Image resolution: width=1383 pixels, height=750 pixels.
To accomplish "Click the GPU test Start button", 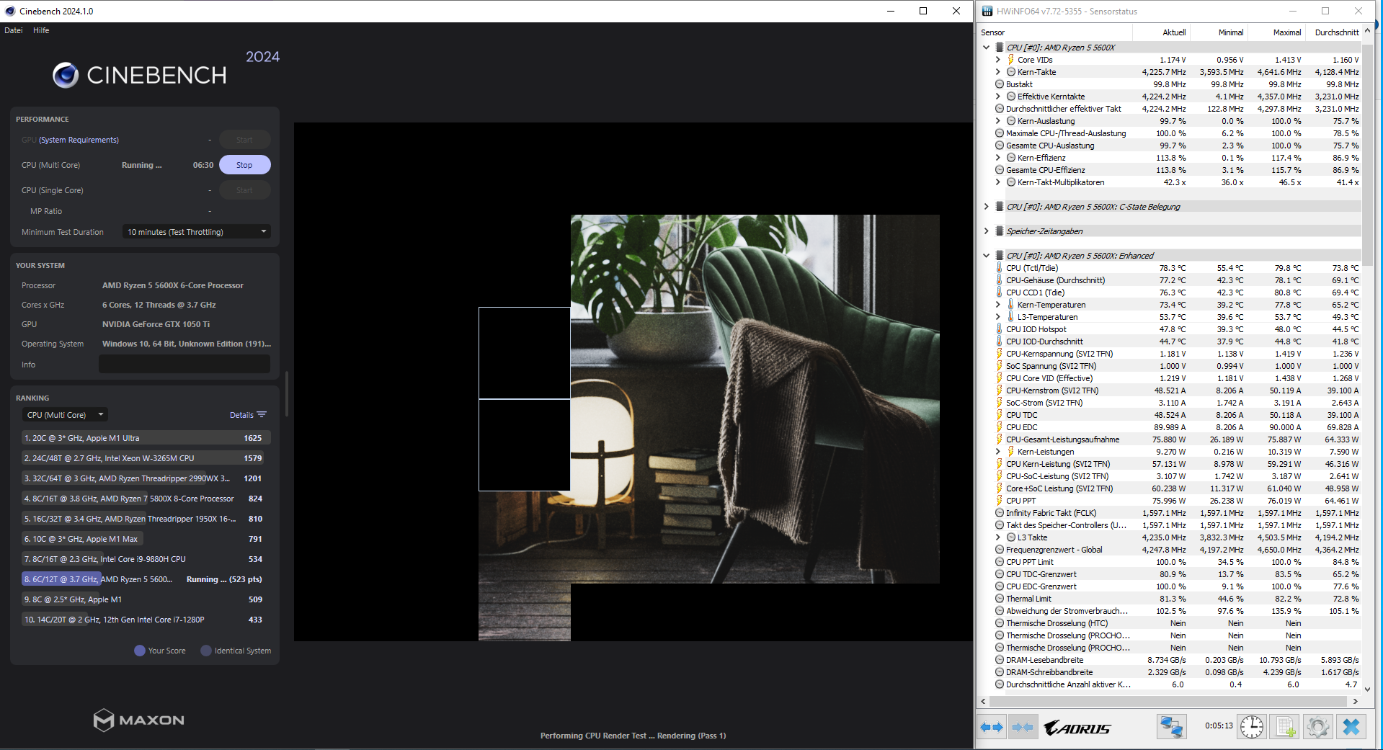I will pyautogui.click(x=244, y=140).
